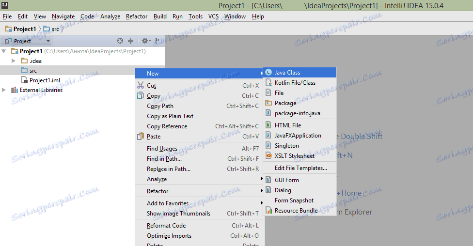Click the Singleton template icon
Image resolution: width=473 pixels, height=246 pixels.
click(268, 146)
